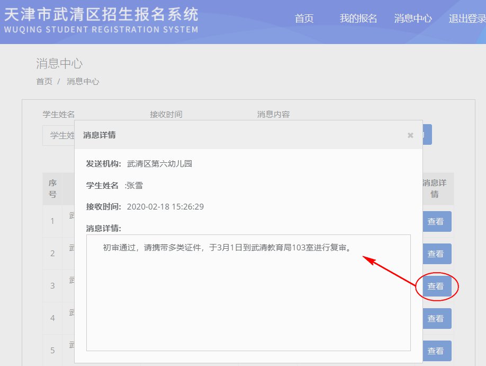Open message details with row 4's 查看 button
This screenshot has height=366, width=486.
(x=436, y=319)
